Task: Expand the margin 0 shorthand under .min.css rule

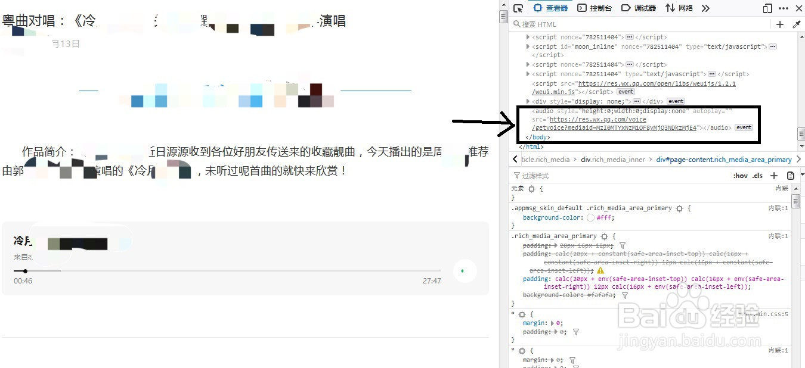Action: pos(553,323)
